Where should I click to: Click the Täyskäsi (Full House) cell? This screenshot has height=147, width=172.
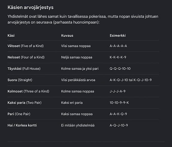point(24,69)
